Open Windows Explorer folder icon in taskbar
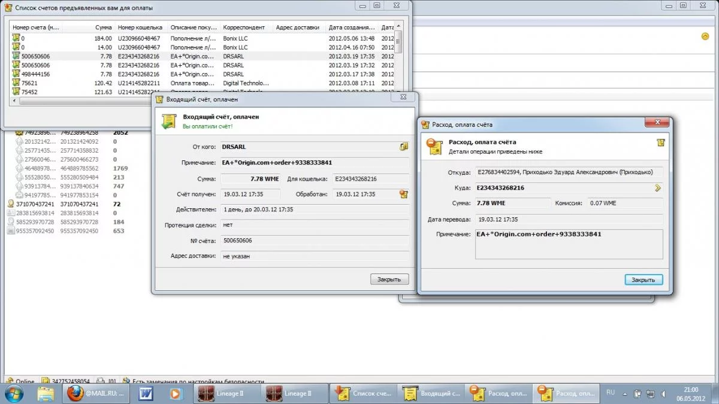Image resolution: width=719 pixels, height=404 pixels. [x=46, y=393]
